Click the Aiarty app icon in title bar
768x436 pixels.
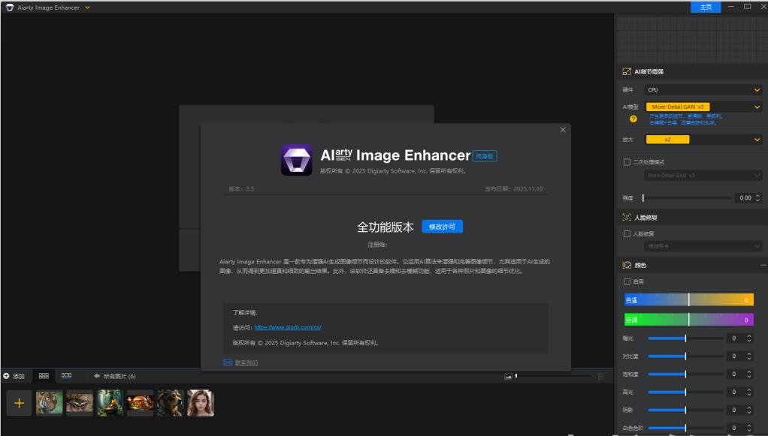[9, 8]
